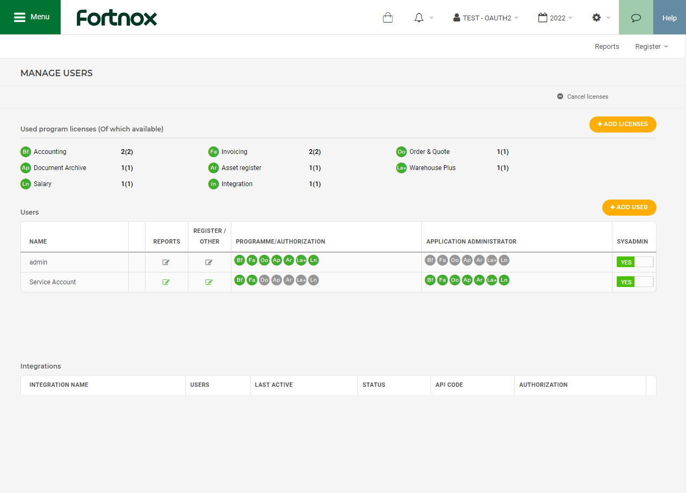Click Service Account's grey Ln programme badge
Viewport: 686px width, 493px height.
pos(313,280)
